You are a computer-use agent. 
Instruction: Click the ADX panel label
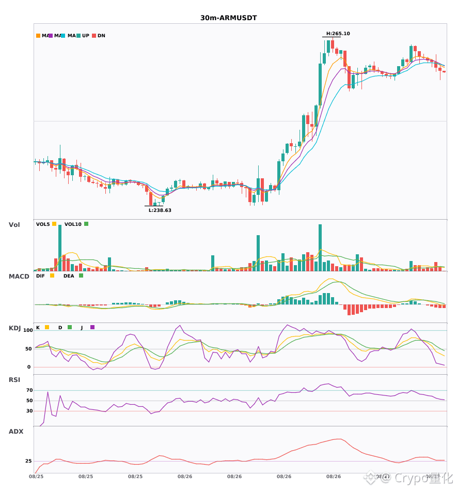(x=16, y=432)
